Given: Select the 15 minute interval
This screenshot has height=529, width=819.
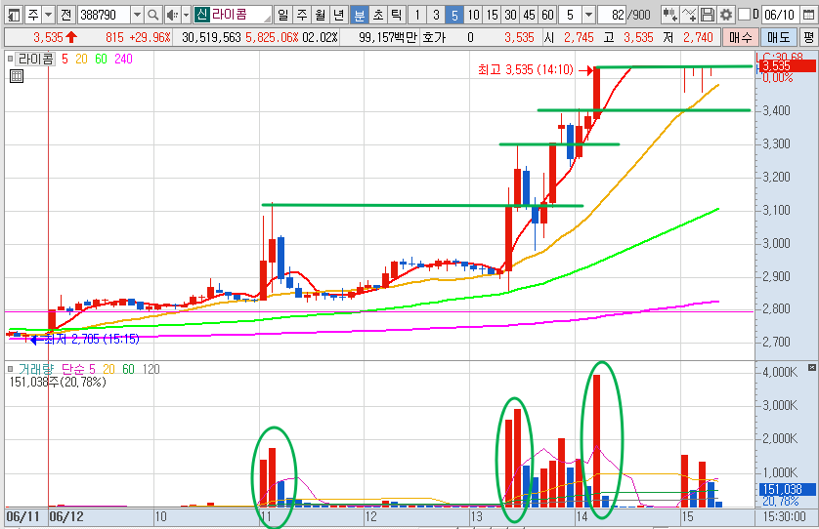Looking at the screenshot, I should (492, 15).
